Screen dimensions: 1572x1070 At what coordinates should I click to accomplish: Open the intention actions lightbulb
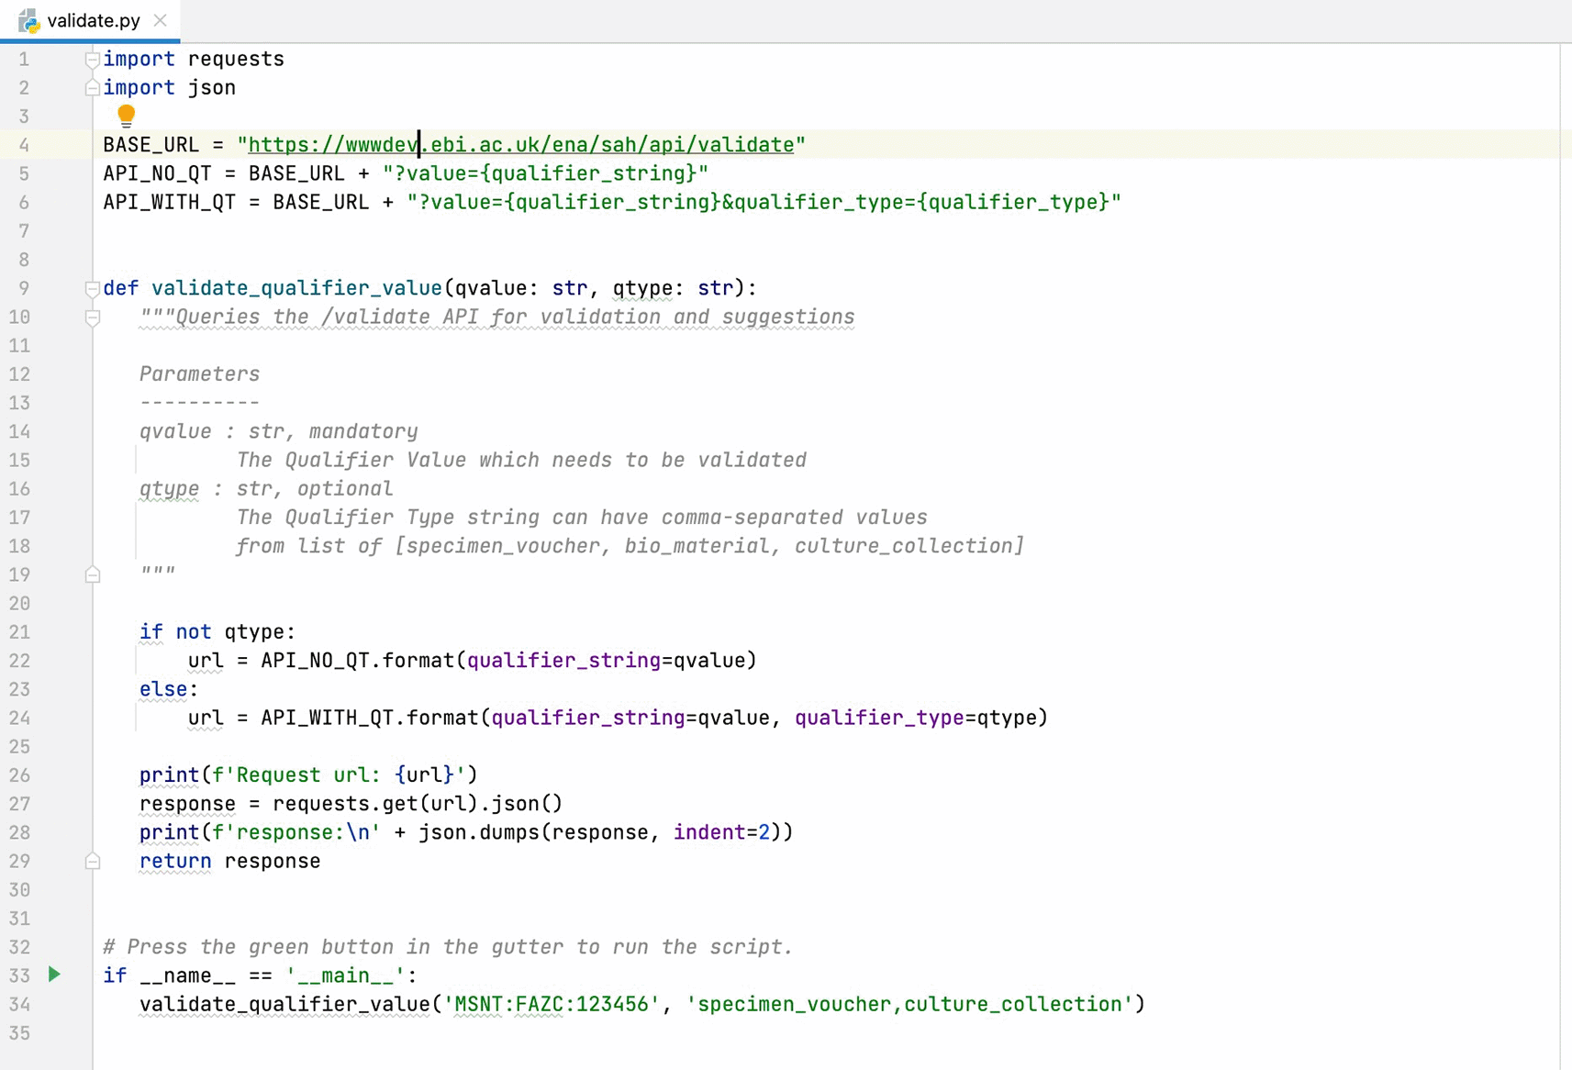[x=126, y=116]
